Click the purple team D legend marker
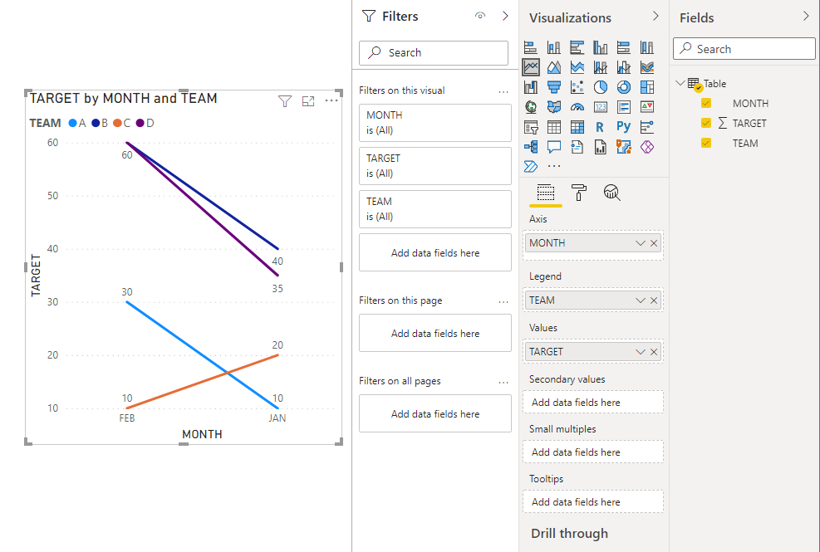 pos(140,123)
